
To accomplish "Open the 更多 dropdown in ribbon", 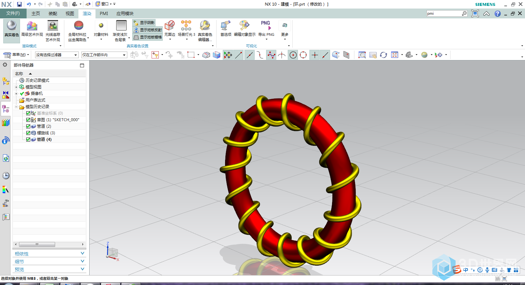I will [285, 30].
